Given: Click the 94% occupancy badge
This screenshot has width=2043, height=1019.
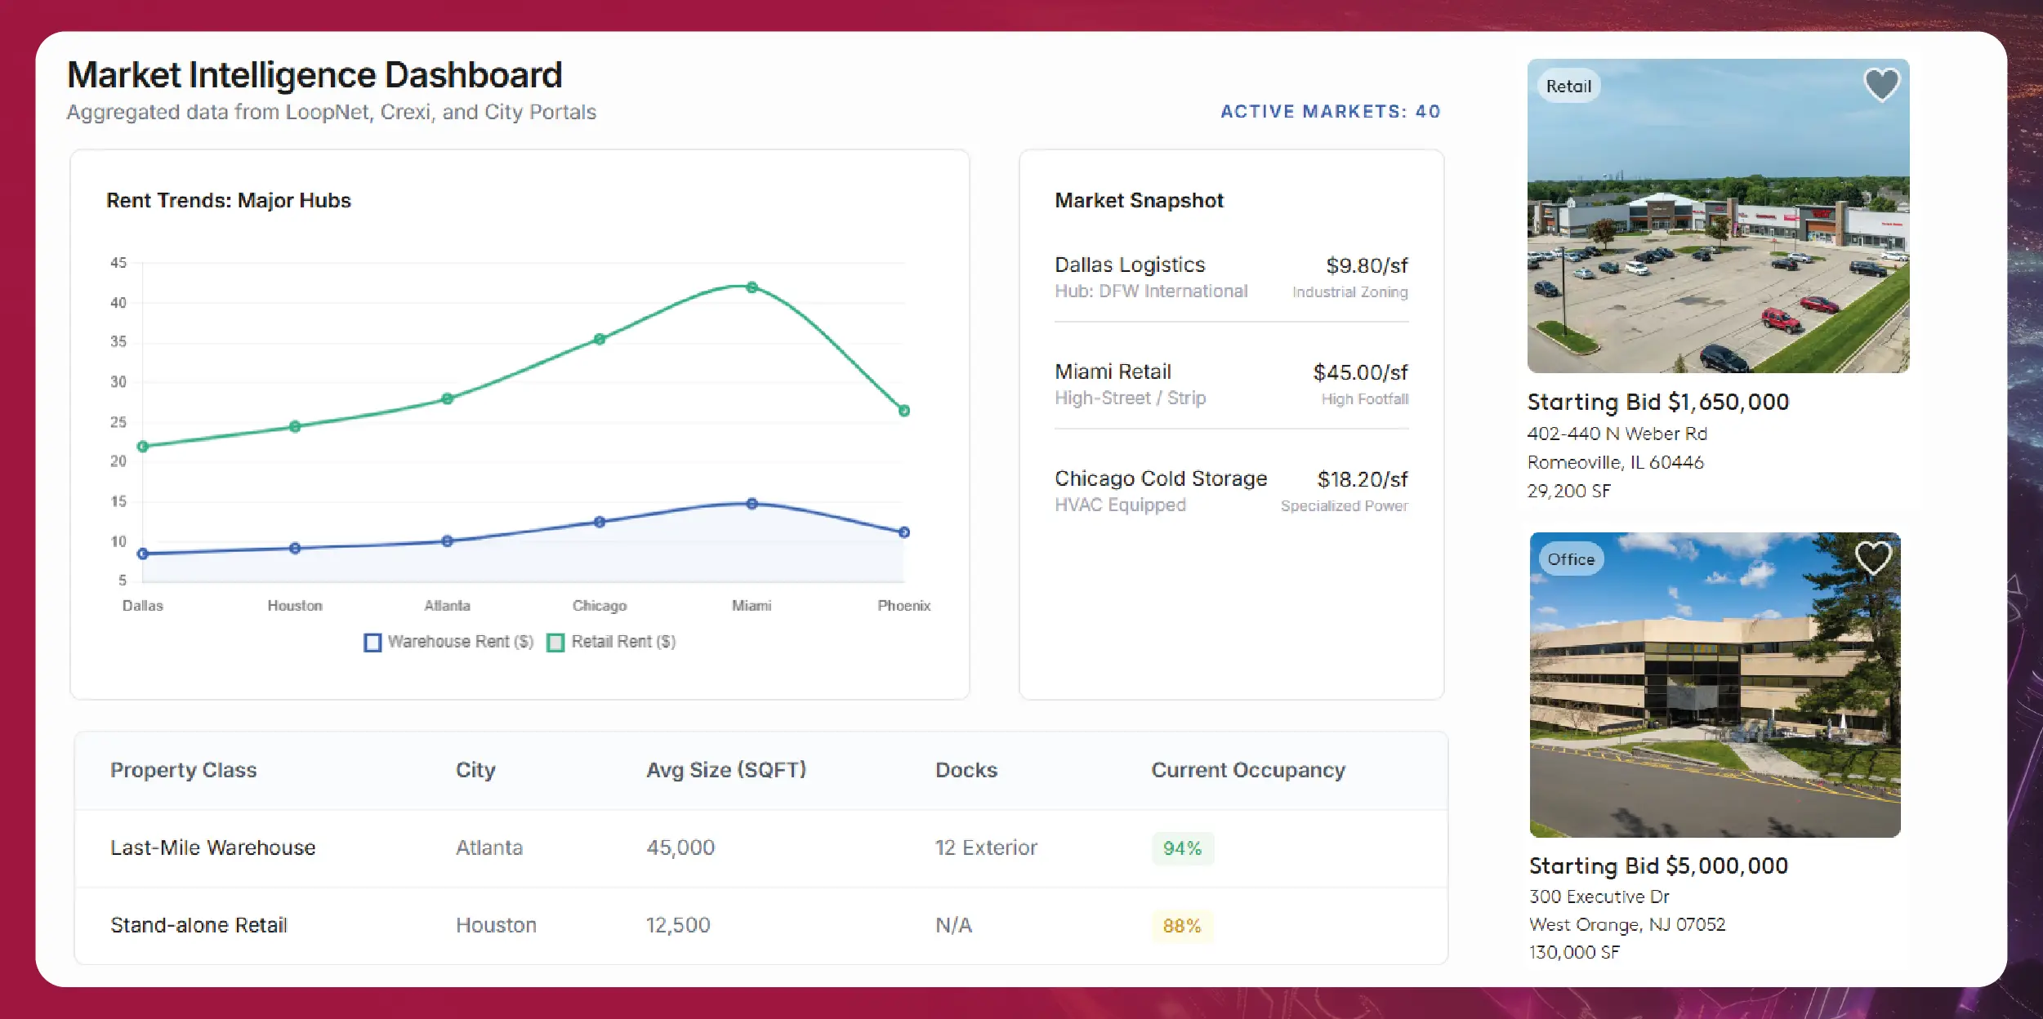Looking at the screenshot, I should pyautogui.click(x=1182, y=848).
